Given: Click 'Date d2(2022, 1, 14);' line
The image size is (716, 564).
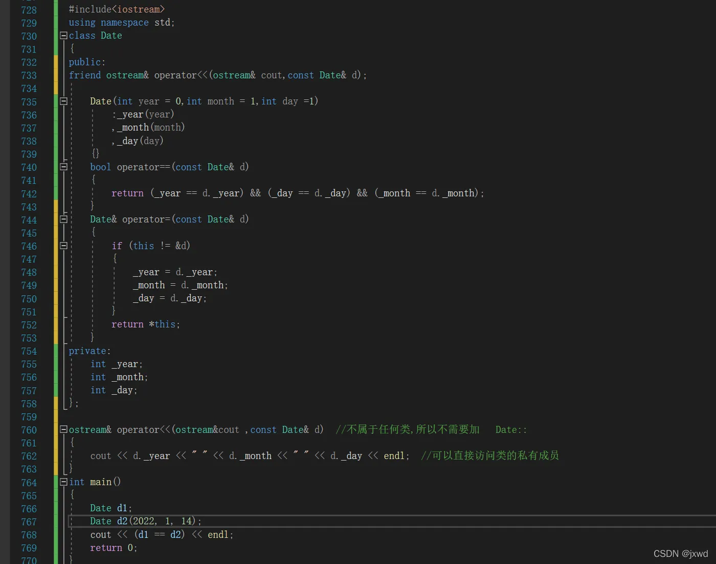Looking at the screenshot, I should pyautogui.click(x=146, y=521).
